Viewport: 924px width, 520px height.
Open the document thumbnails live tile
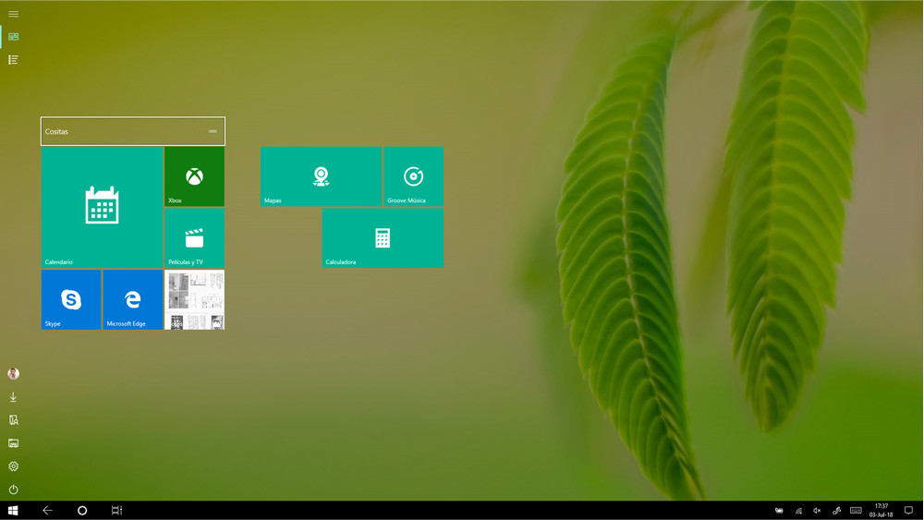(194, 299)
